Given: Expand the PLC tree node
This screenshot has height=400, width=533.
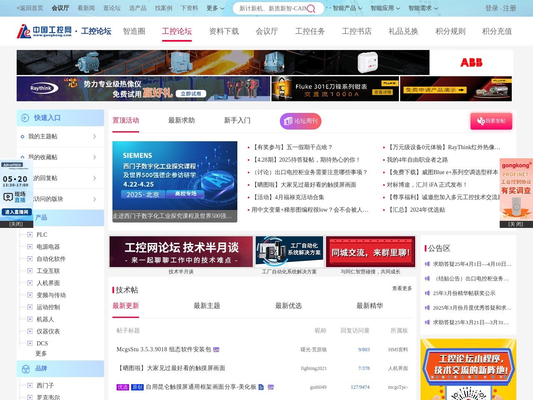Looking at the screenshot, I should pyautogui.click(x=30, y=235).
